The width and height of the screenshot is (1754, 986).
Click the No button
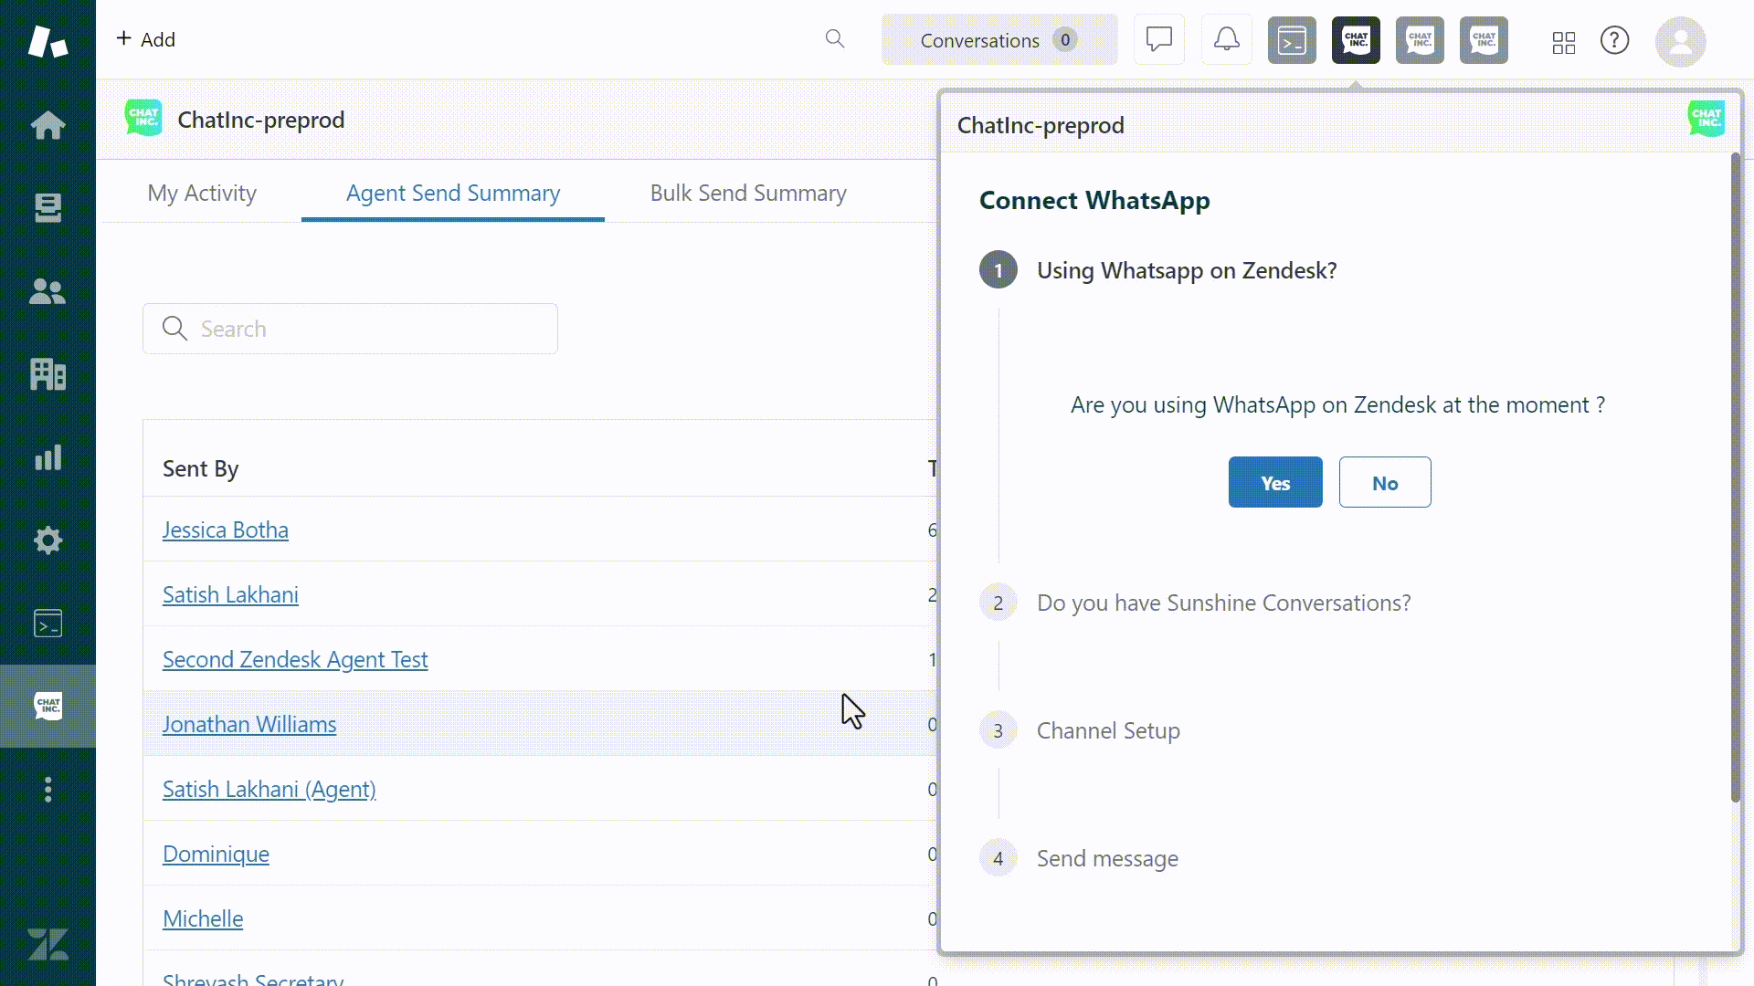pos(1384,482)
